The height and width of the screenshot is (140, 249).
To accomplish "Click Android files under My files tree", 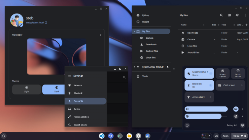I will click(151, 51).
